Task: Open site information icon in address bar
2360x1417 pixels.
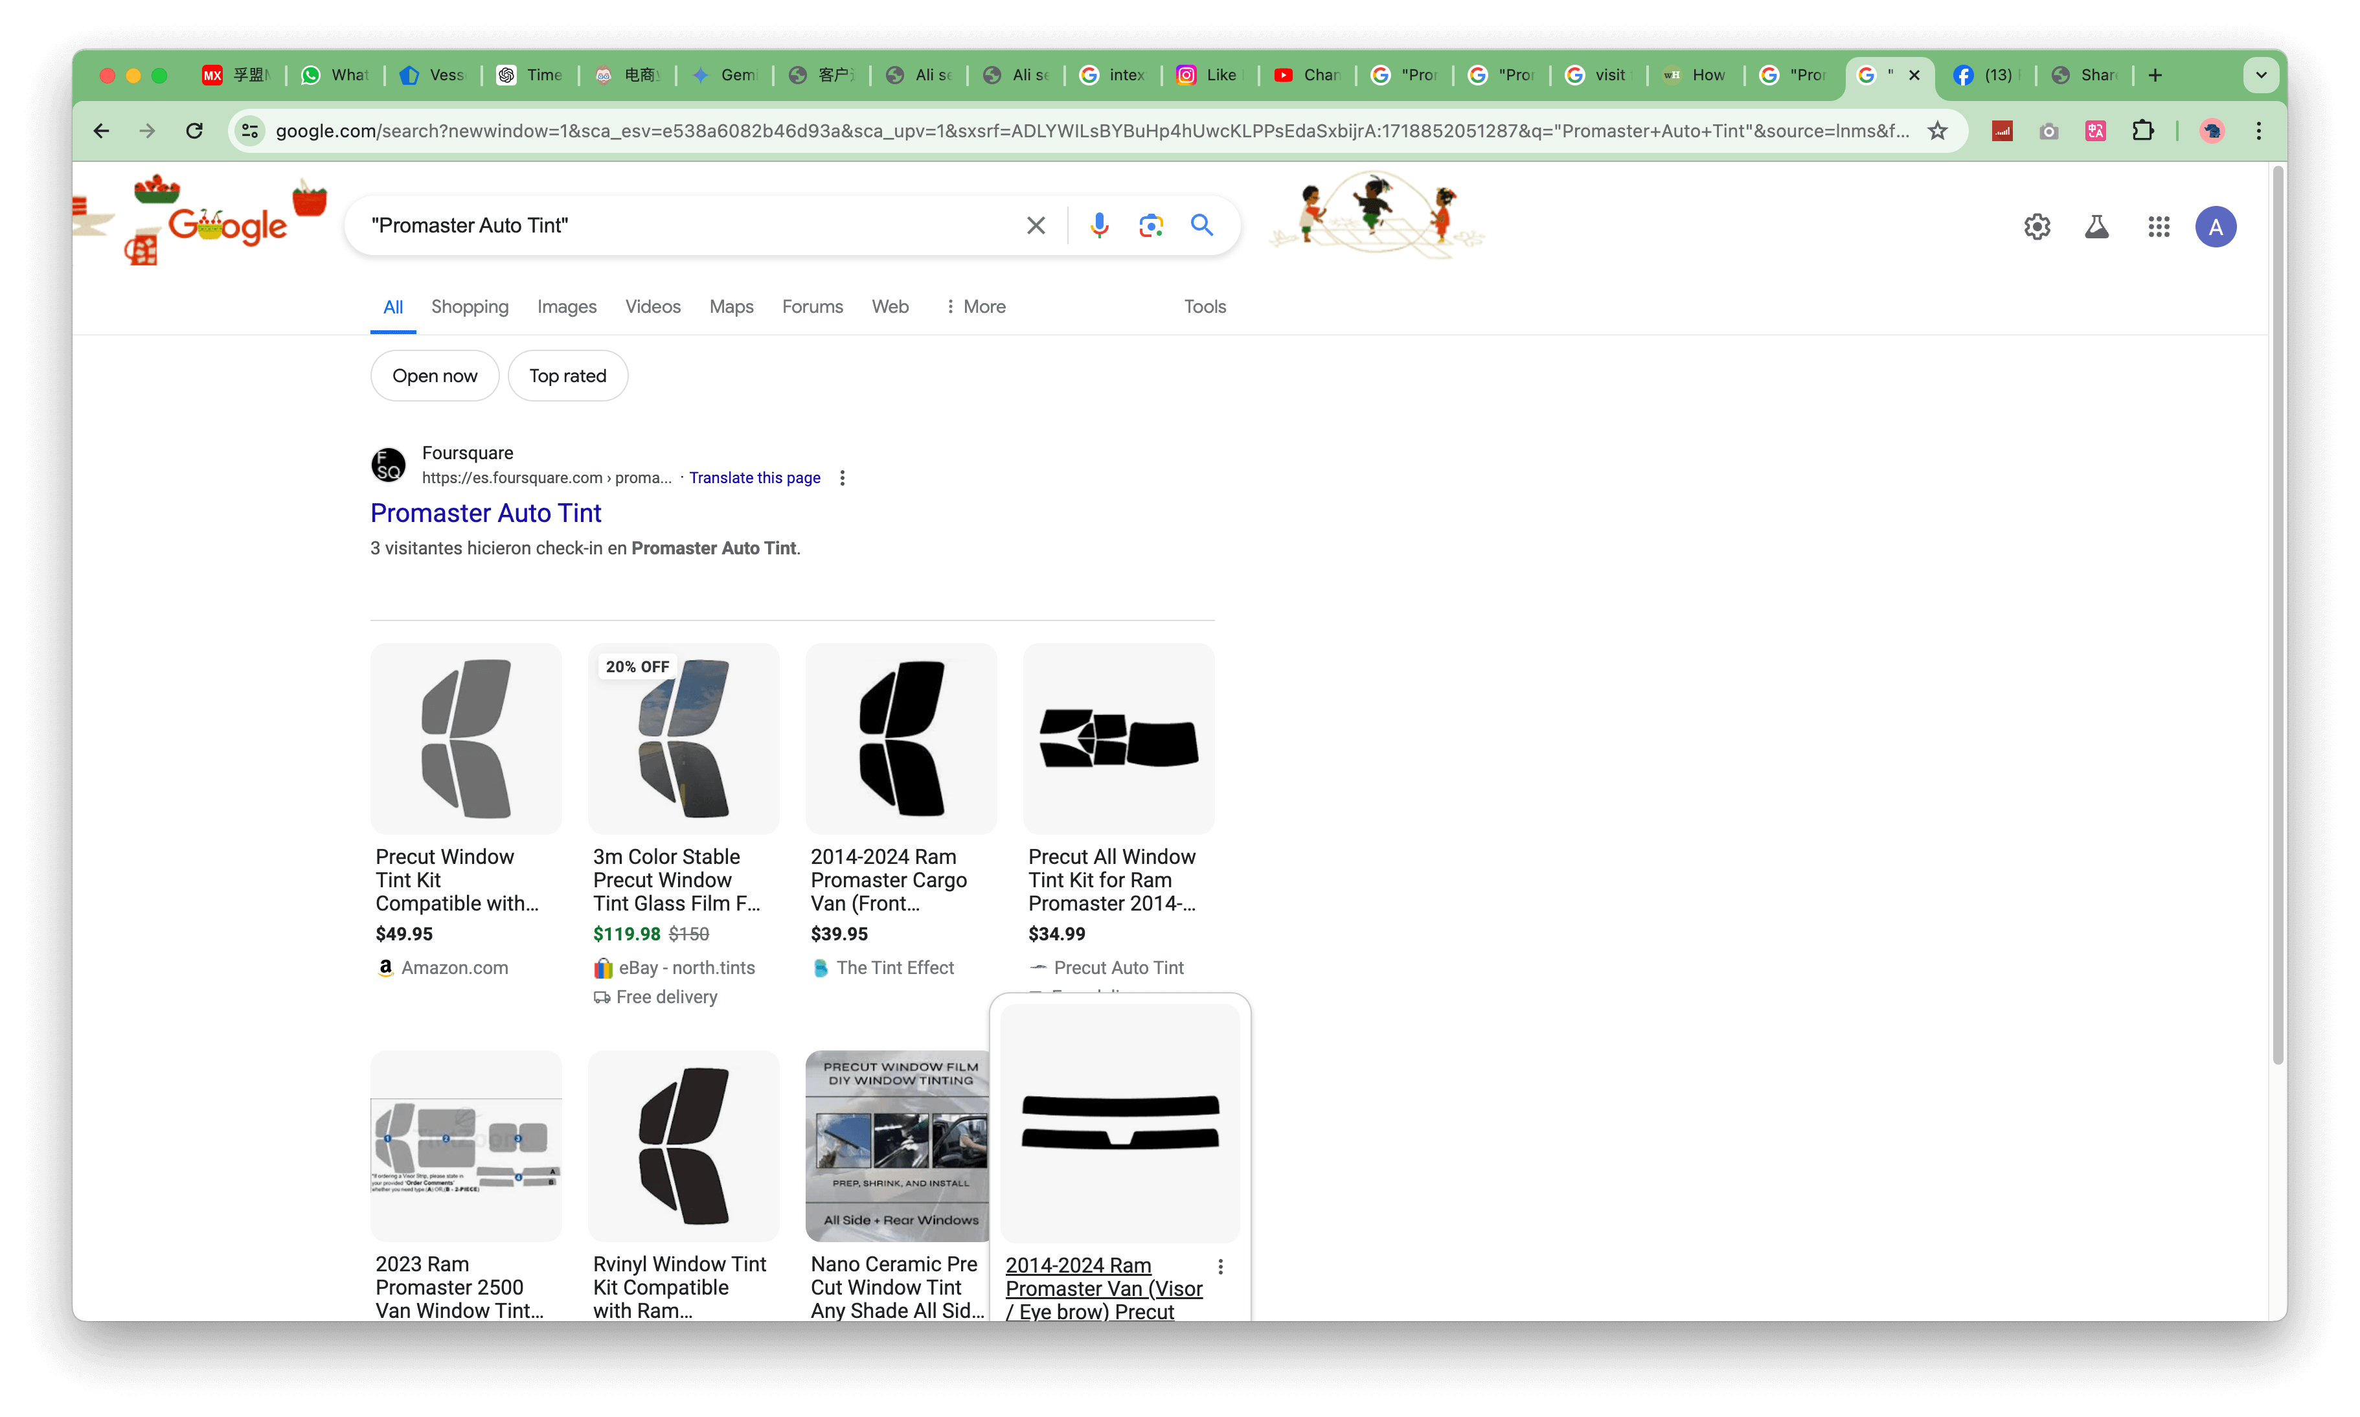Action: tap(249, 131)
